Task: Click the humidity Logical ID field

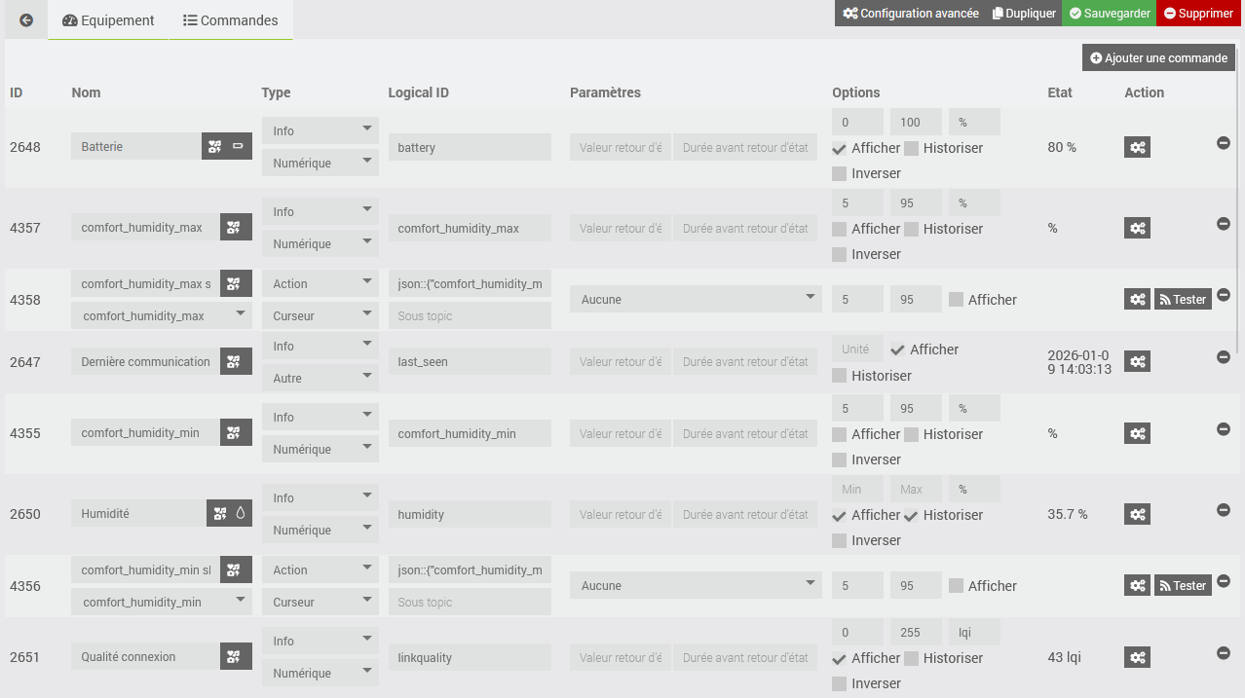Action: [470, 515]
